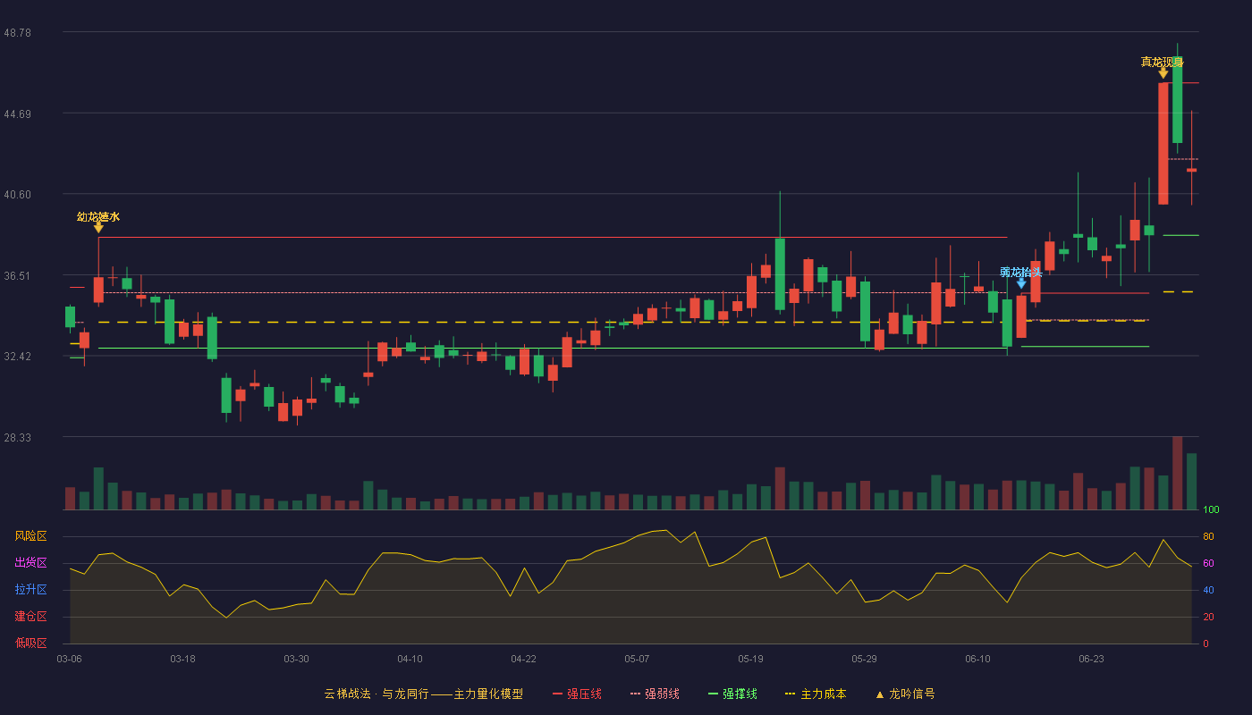Click the blue 勇龙抬头 signal arrow
This screenshot has width=1252, height=715.
[1021, 283]
